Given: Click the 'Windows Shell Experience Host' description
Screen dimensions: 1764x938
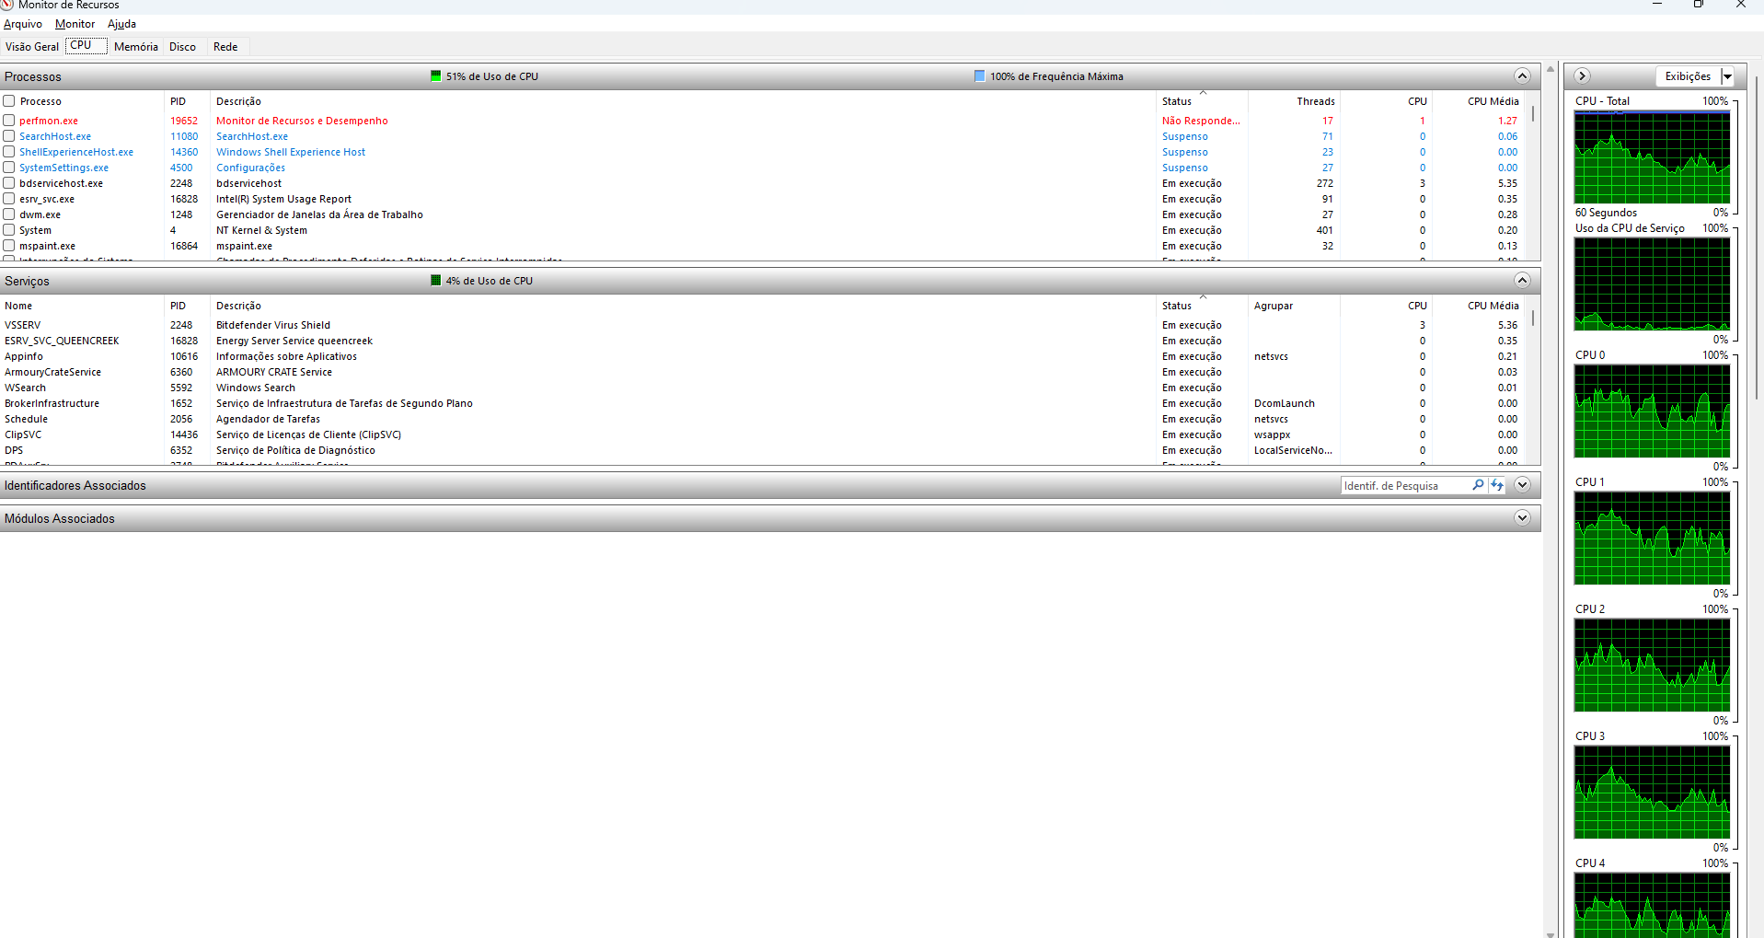Looking at the screenshot, I should 291,152.
